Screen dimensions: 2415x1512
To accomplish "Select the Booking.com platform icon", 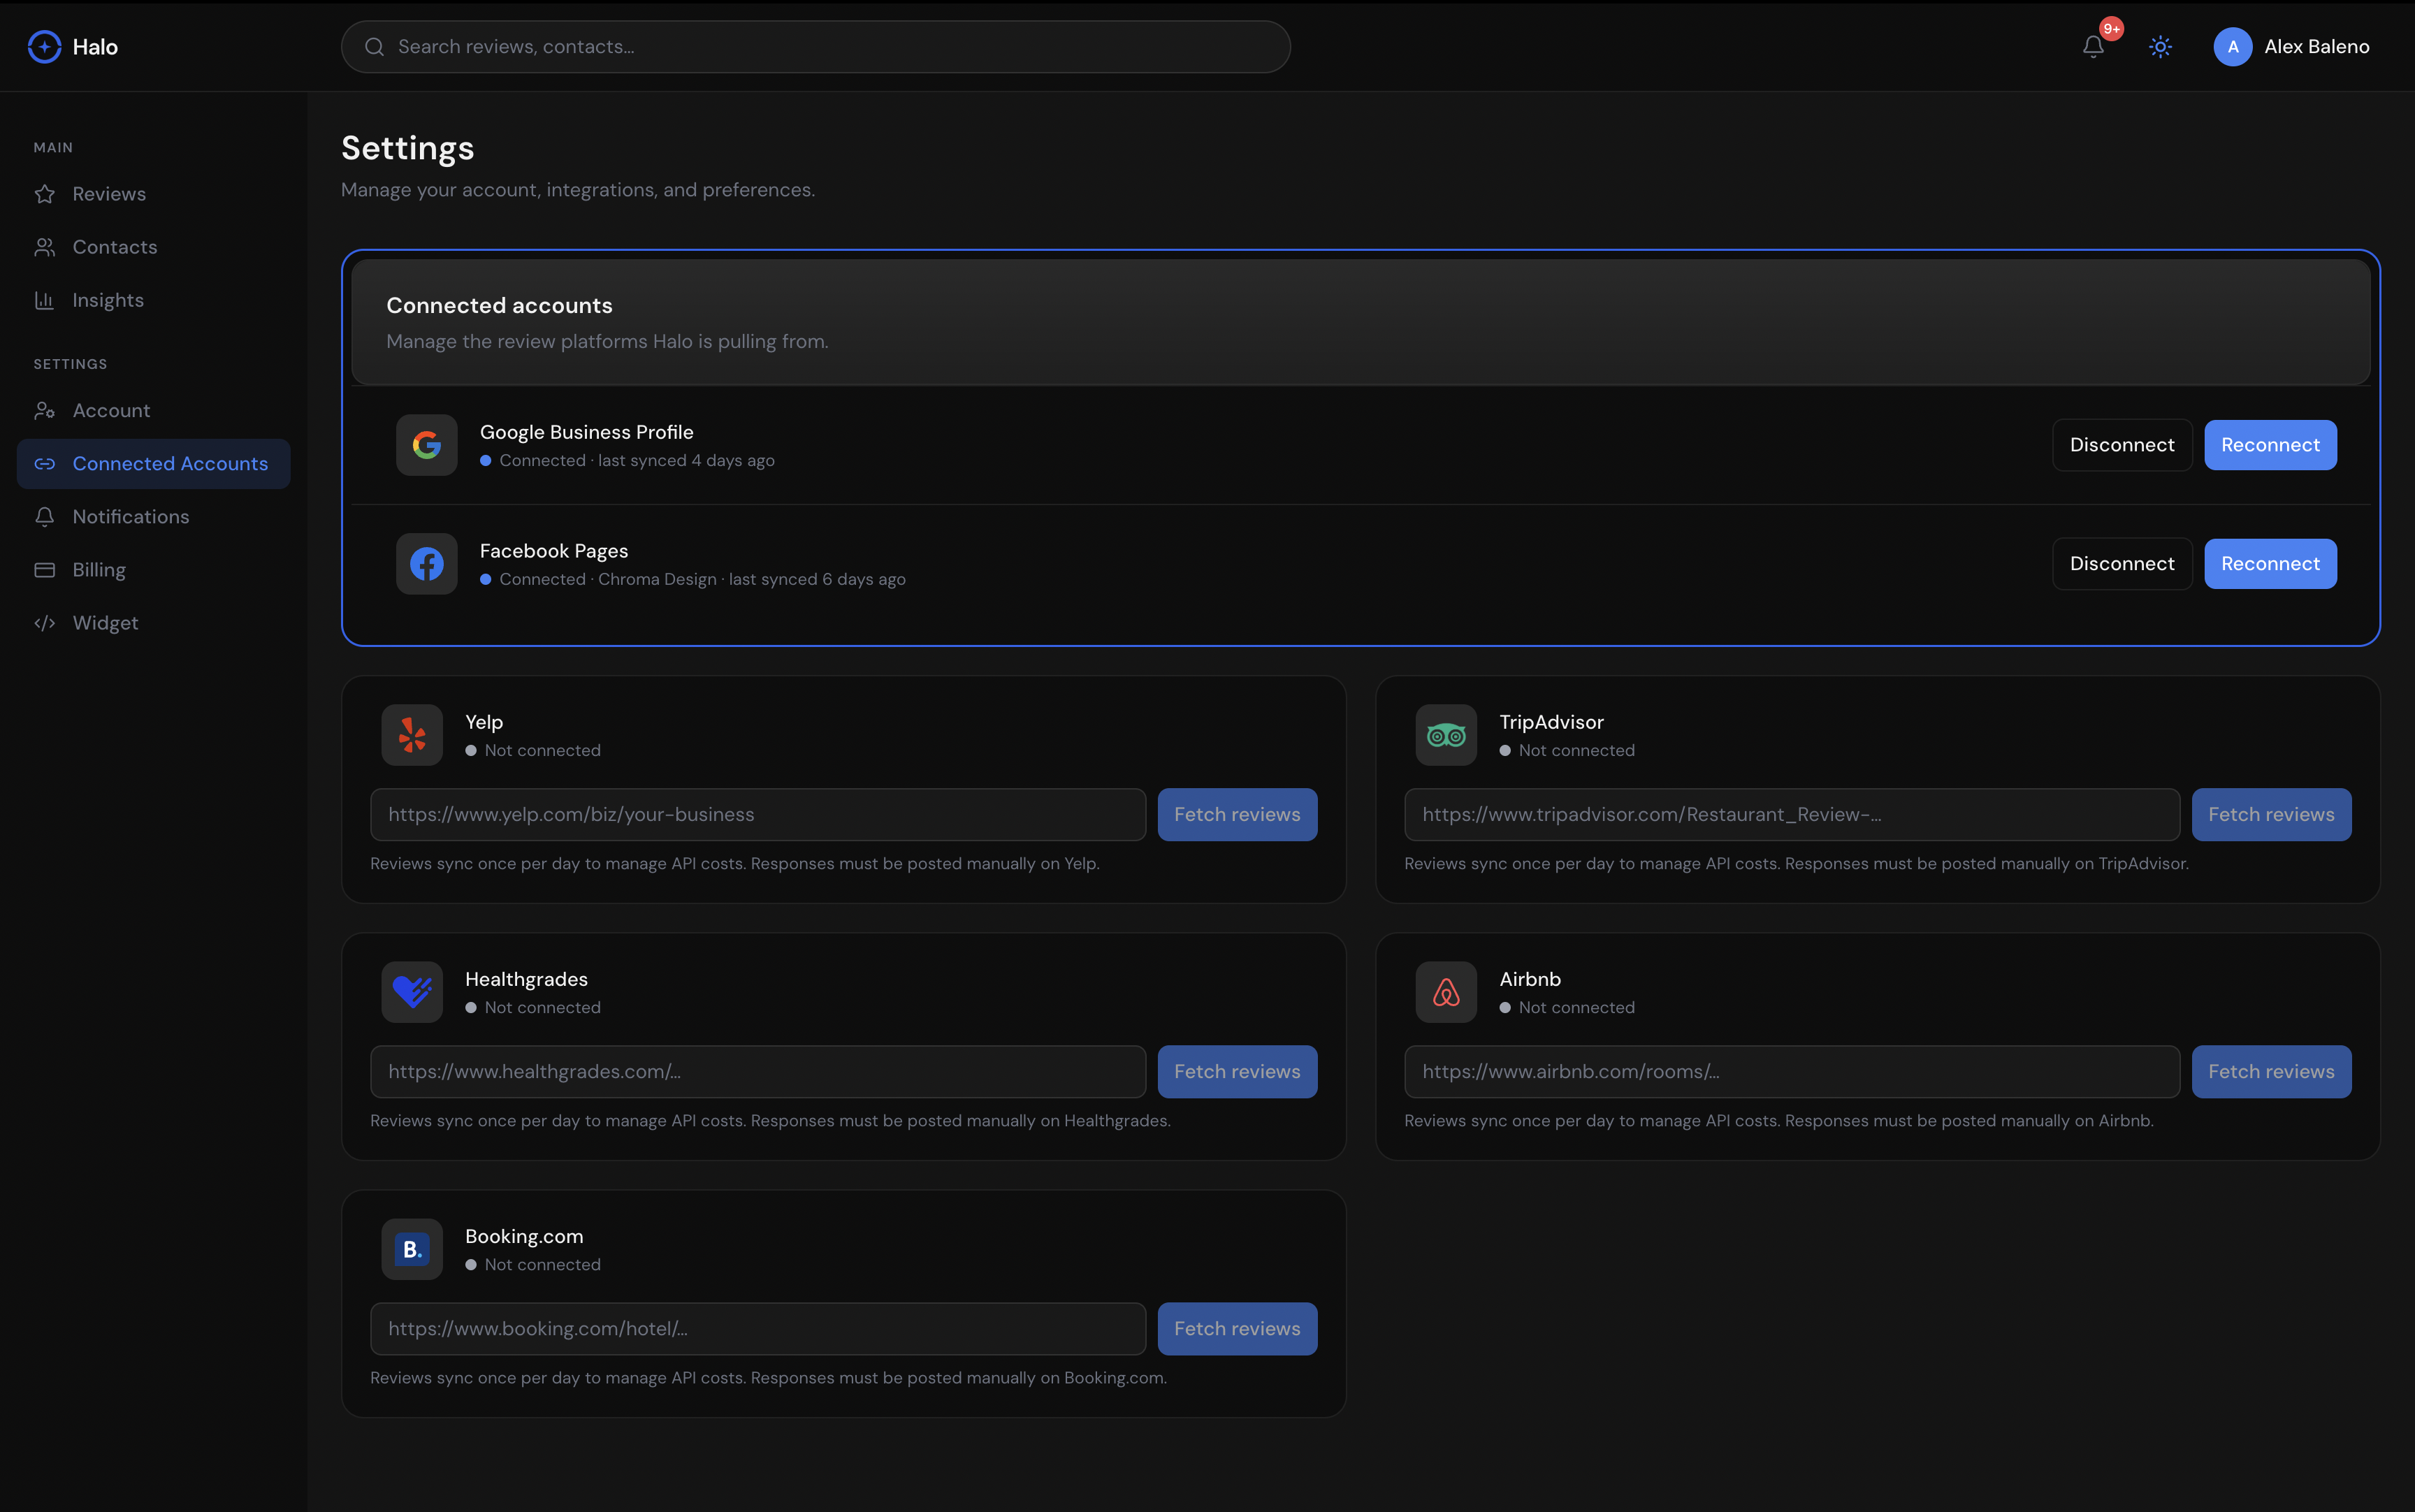I will [411, 1248].
